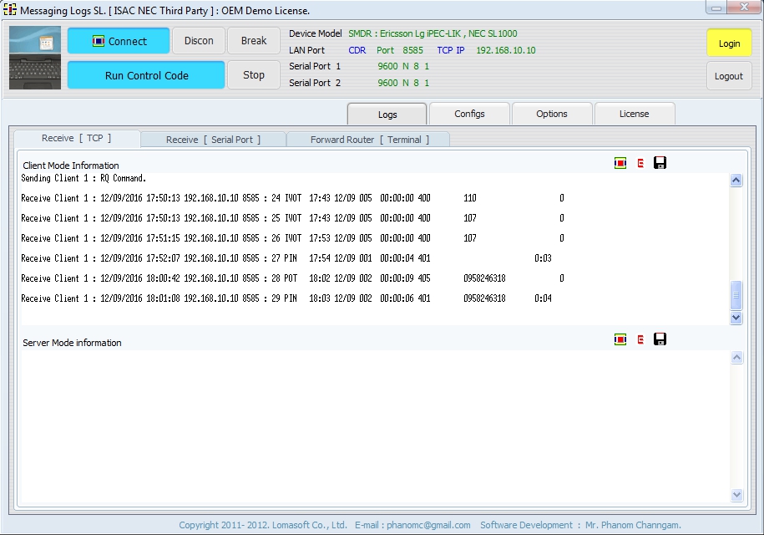Image resolution: width=764 pixels, height=535 pixels.
Task: Click the Break button
Action: pyautogui.click(x=254, y=41)
